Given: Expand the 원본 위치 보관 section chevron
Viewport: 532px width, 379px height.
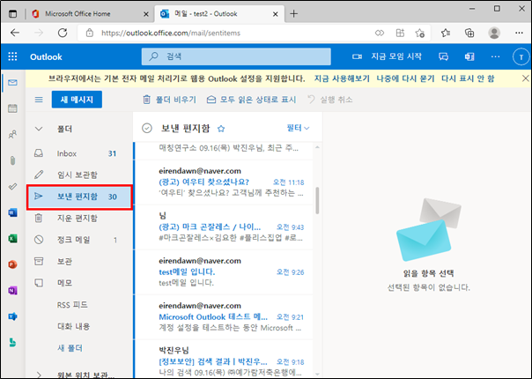Looking at the screenshot, I should pyautogui.click(x=39, y=375).
